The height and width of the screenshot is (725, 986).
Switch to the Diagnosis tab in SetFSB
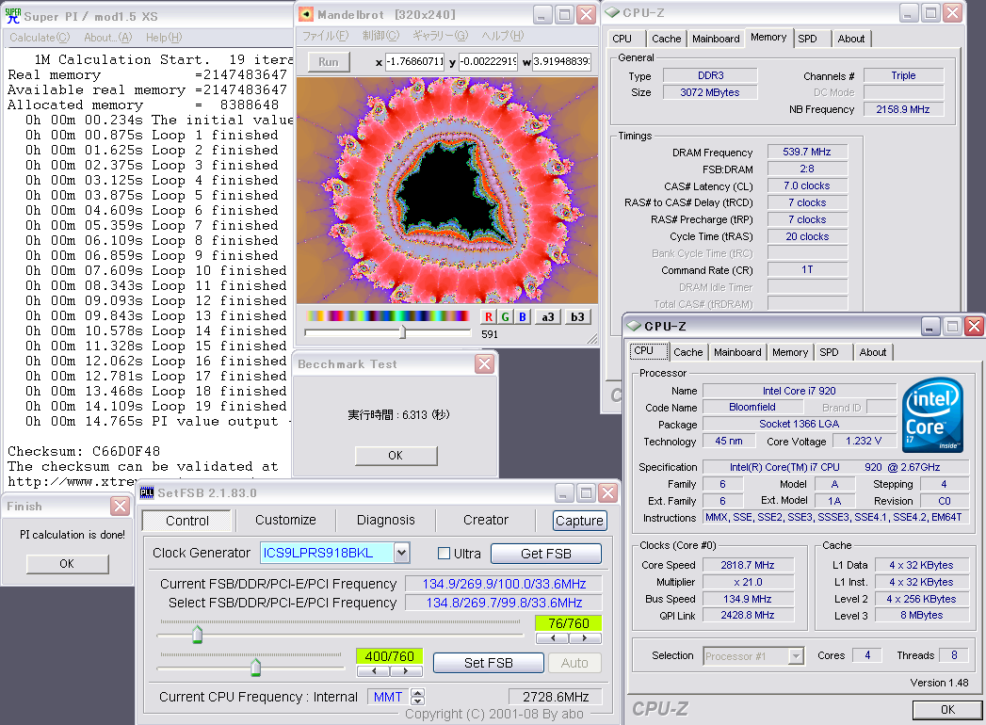385,520
